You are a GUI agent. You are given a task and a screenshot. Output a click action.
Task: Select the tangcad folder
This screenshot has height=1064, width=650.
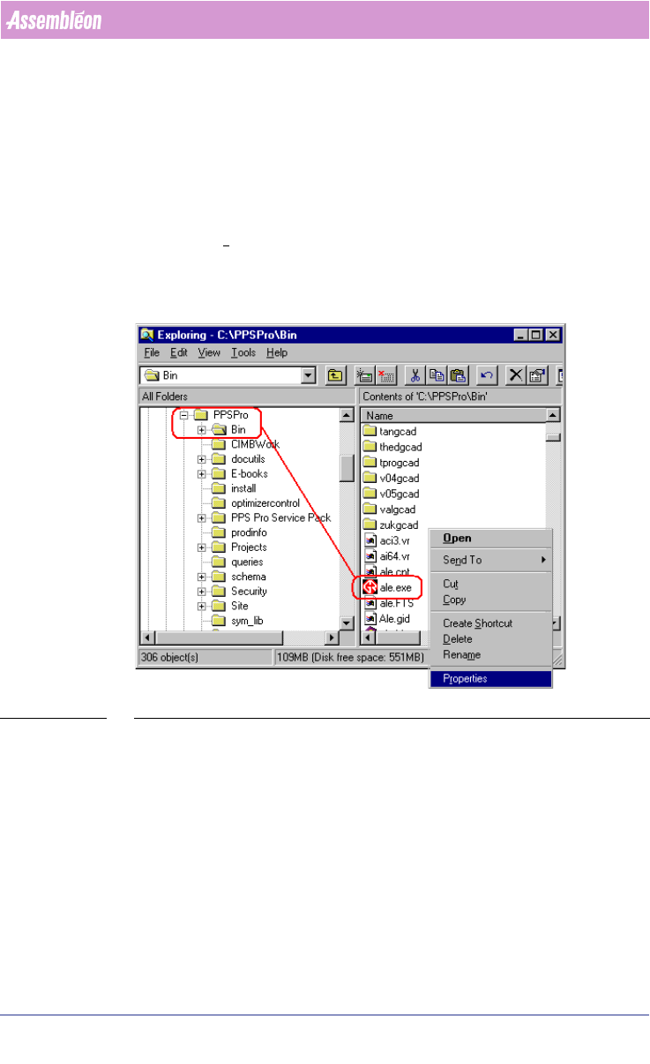tap(389, 431)
